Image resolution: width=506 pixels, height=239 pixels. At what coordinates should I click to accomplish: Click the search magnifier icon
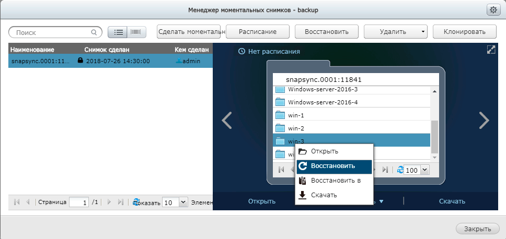click(94, 32)
